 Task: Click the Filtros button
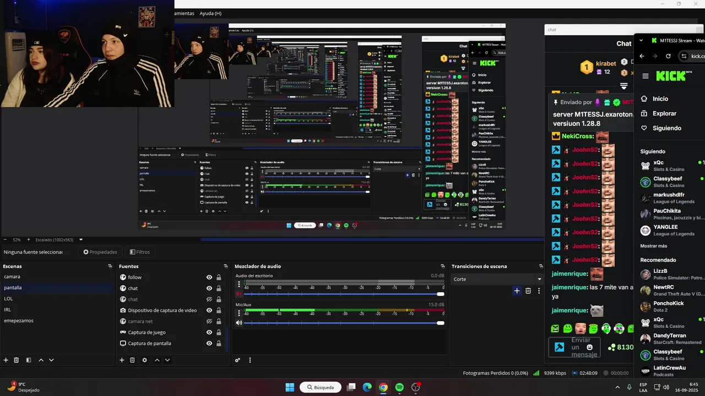[x=139, y=252]
